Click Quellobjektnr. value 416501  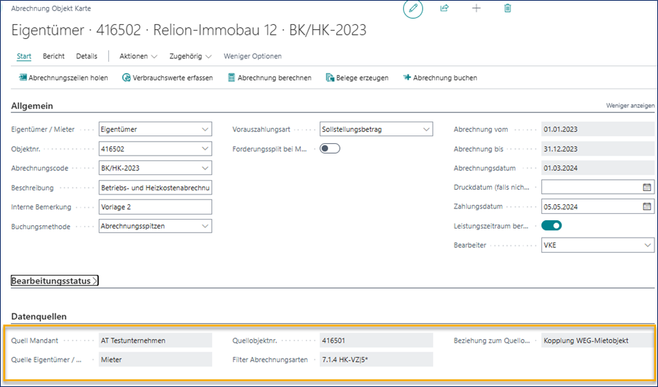pos(376,340)
